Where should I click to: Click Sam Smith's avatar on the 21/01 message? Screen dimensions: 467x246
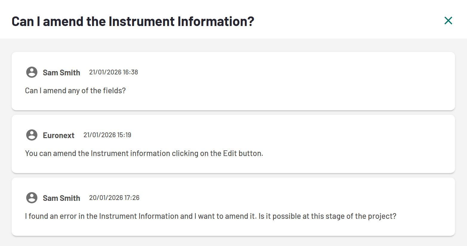pyautogui.click(x=32, y=72)
